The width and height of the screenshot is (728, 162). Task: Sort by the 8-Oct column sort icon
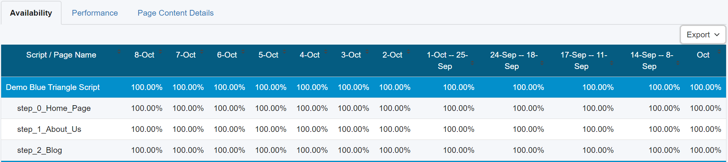[x=160, y=51]
